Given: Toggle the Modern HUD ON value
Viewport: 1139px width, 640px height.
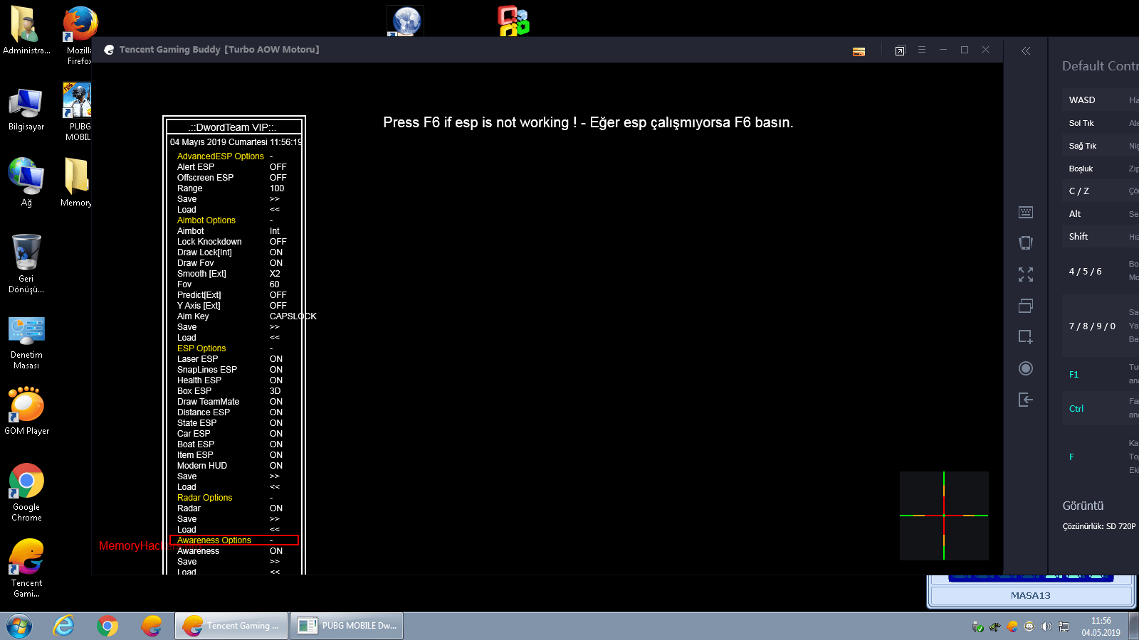Looking at the screenshot, I should tap(276, 466).
